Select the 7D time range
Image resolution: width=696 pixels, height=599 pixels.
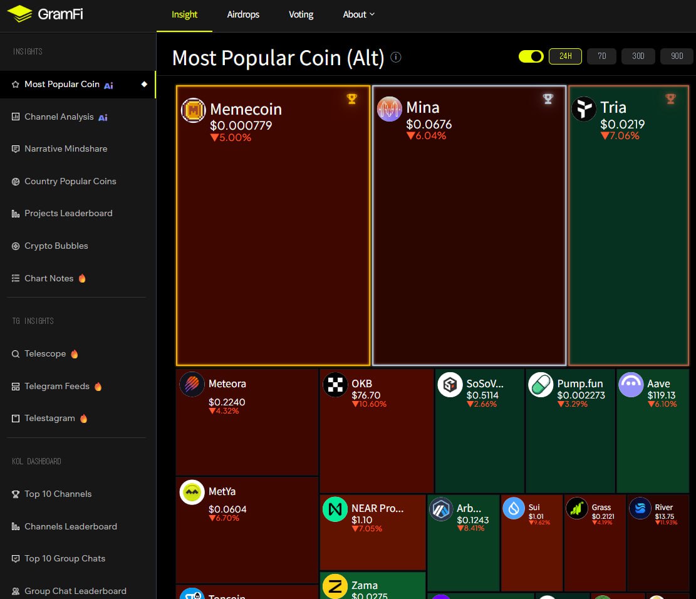pyautogui.click(x=601, y=56)
